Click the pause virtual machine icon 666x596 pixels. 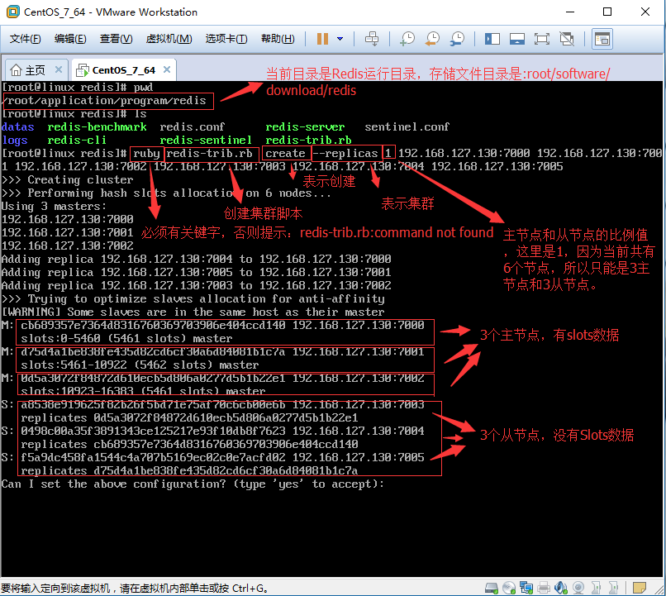322,39
